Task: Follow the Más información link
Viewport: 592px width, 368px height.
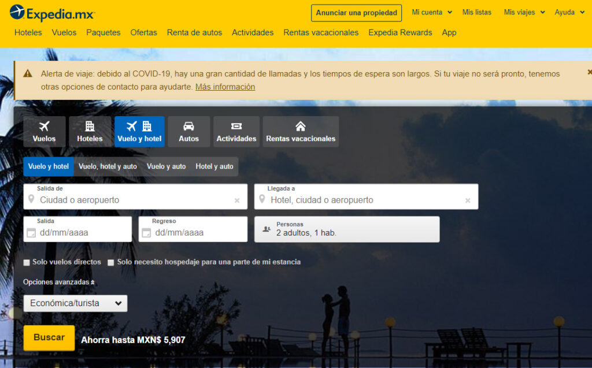Action: coord(225,87)
